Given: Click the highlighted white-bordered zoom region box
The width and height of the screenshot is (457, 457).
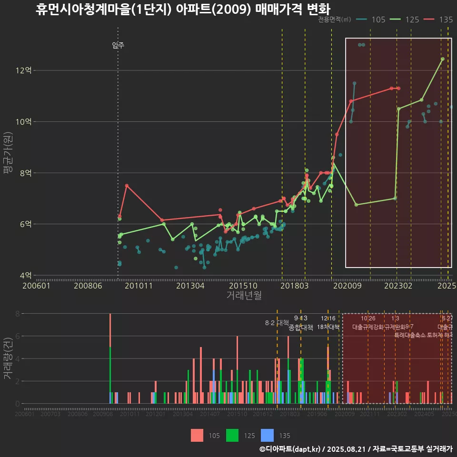Looking at the screenshot, I should pos(398,152).
